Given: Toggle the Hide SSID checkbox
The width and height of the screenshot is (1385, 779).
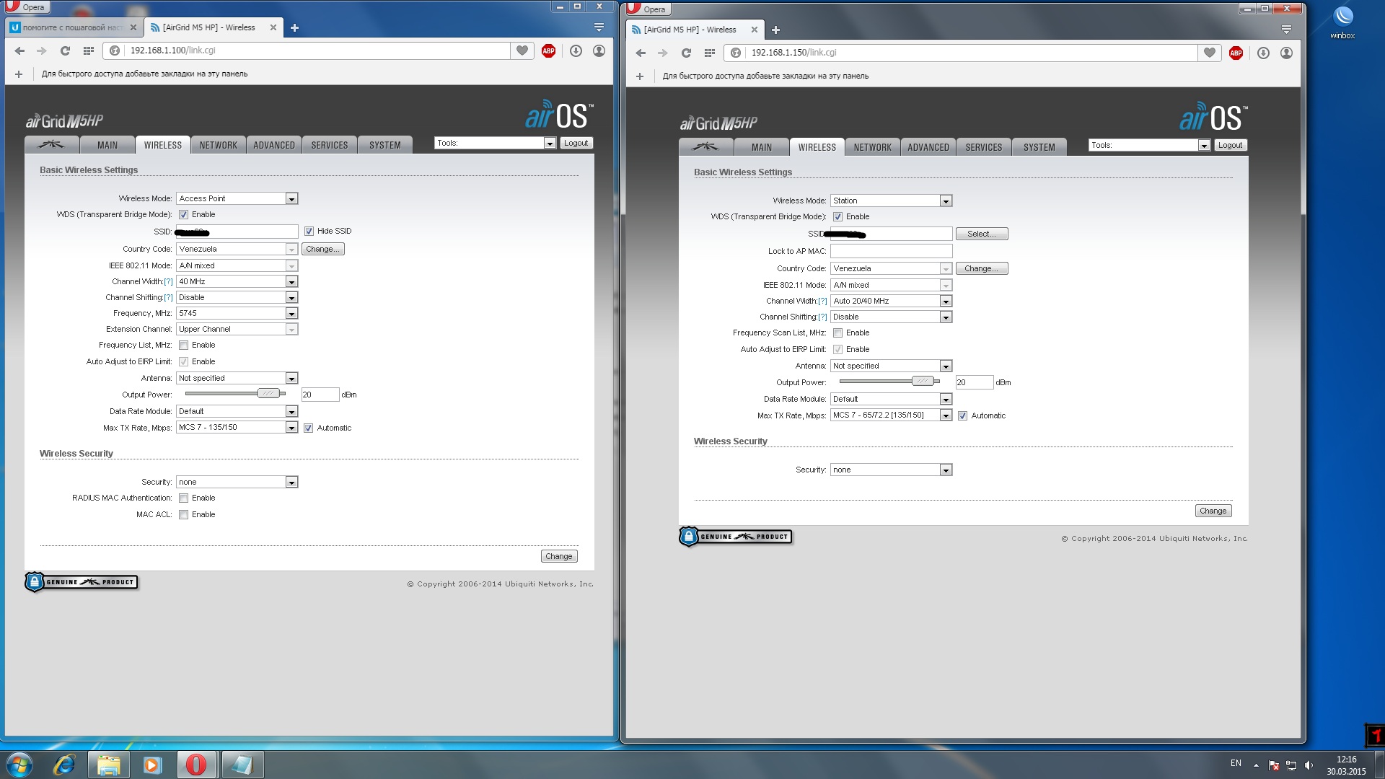Looking at the screenshot, I should [309, 232].
